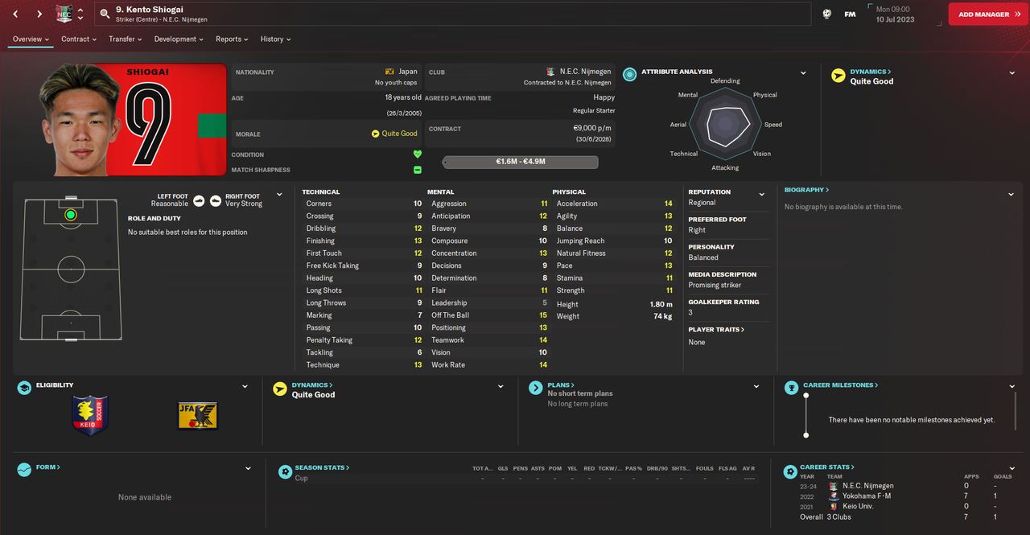Expand the Reputation panel chevron
1030x535 pixels.
[x=761, y=195]
